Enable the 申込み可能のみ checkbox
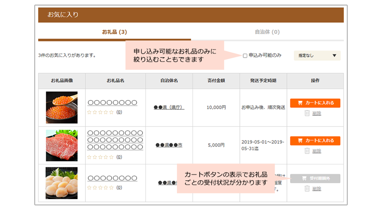Screen dimensions: 382x210 [x=245, y=56]
